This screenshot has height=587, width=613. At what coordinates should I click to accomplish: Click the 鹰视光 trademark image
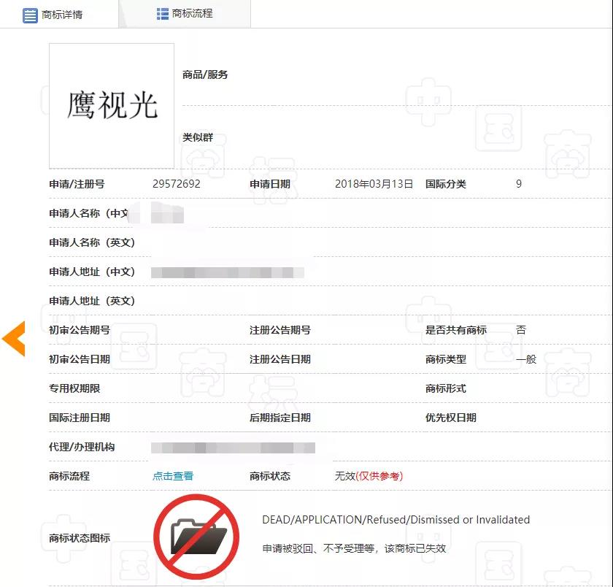point(112,106)
